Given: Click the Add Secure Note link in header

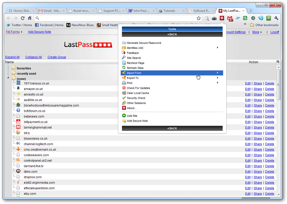Looking at the screenshot, I should click(x=40, y=32).
